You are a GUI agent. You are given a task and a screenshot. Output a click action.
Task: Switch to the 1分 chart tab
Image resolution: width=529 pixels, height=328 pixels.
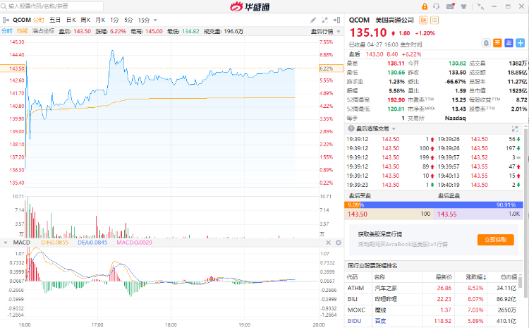coord(114,20)
